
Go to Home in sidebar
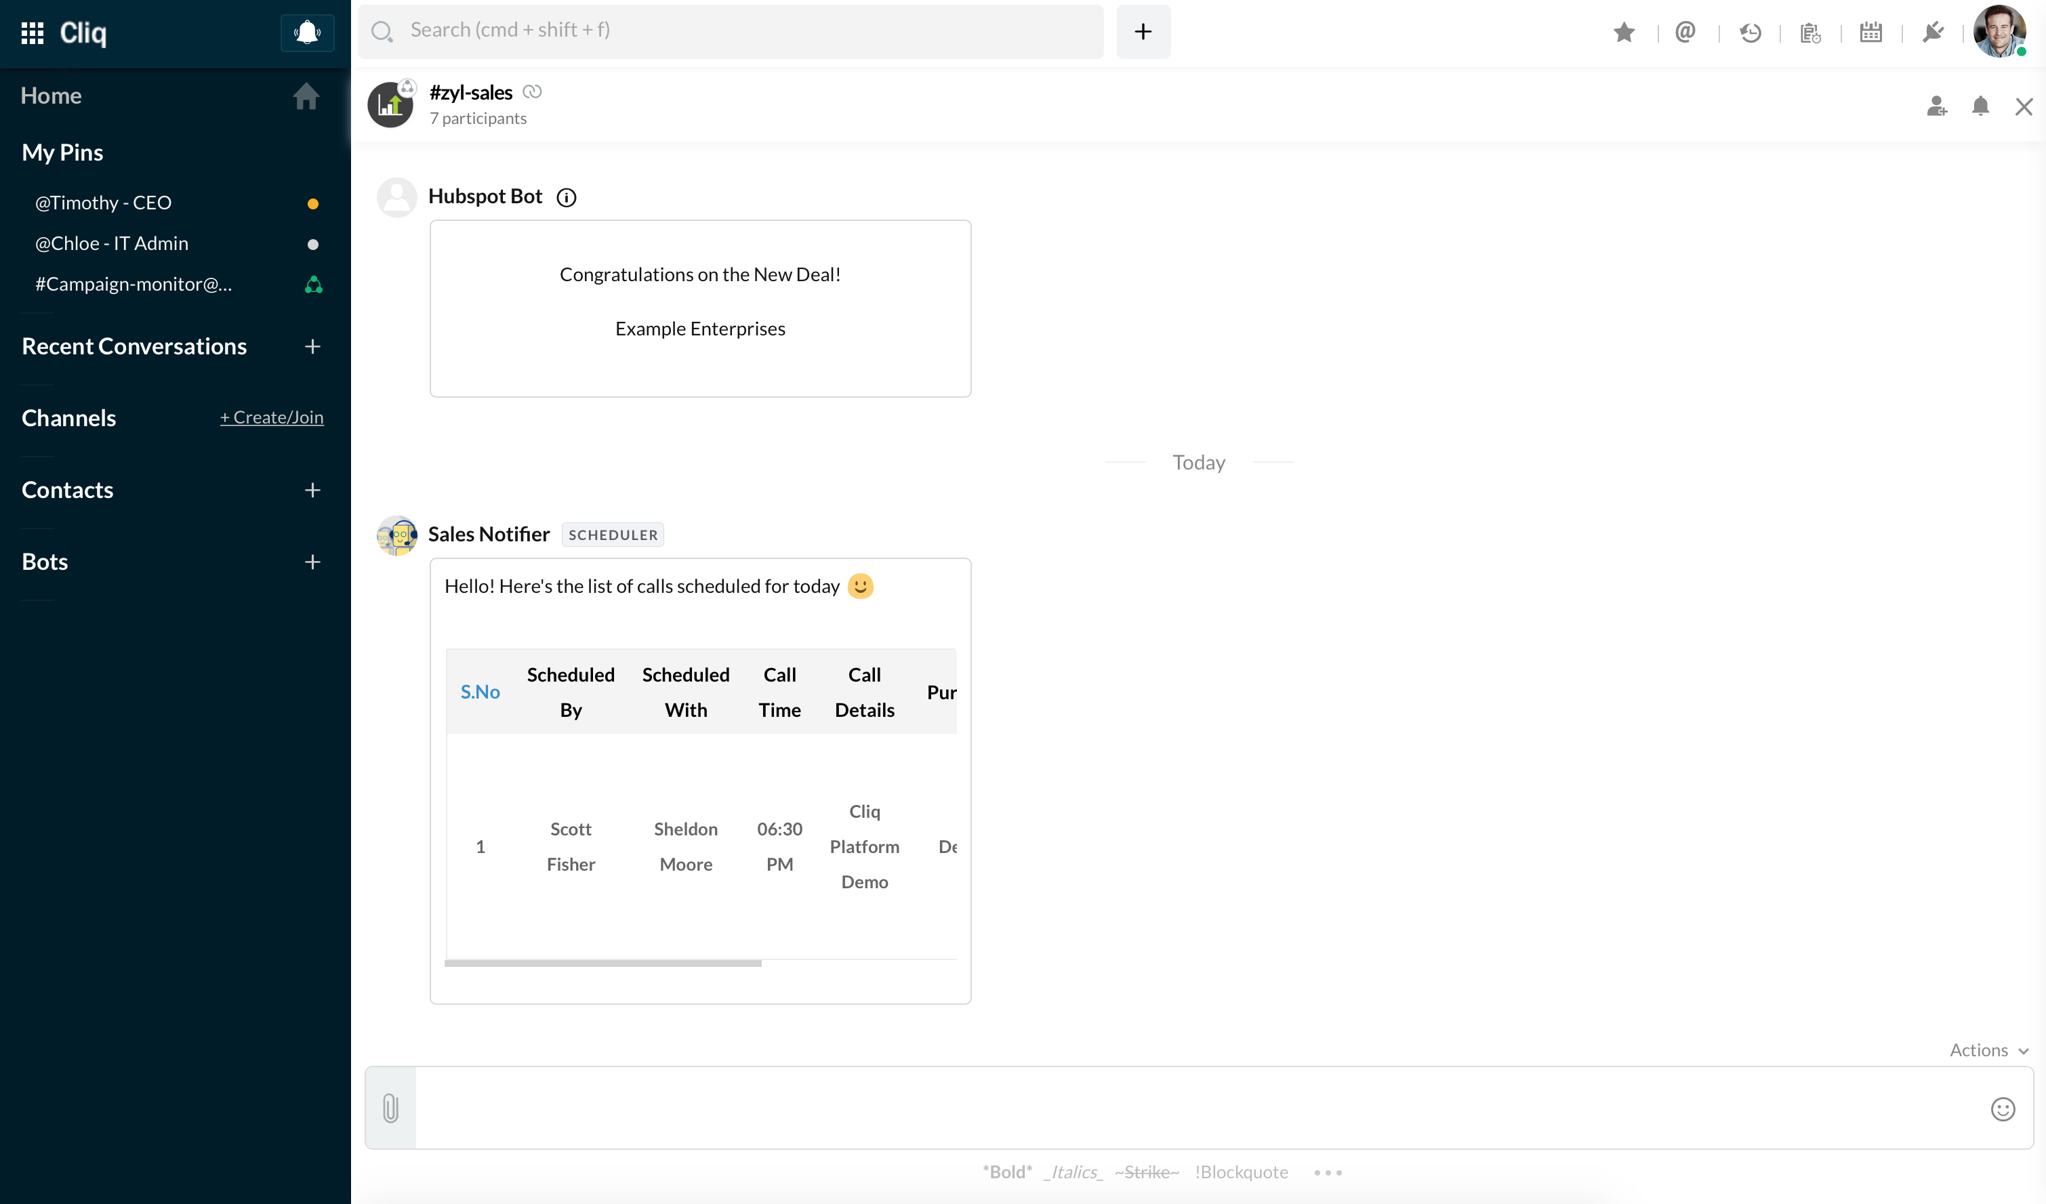click(x=51, y=96)
